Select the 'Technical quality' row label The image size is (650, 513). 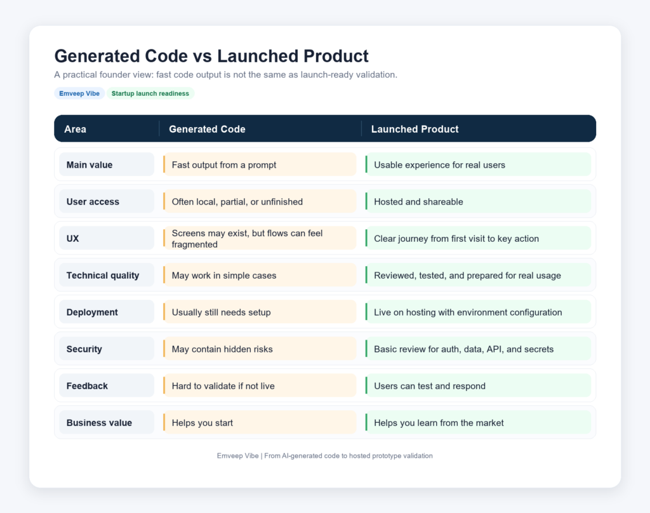(107, 276)
